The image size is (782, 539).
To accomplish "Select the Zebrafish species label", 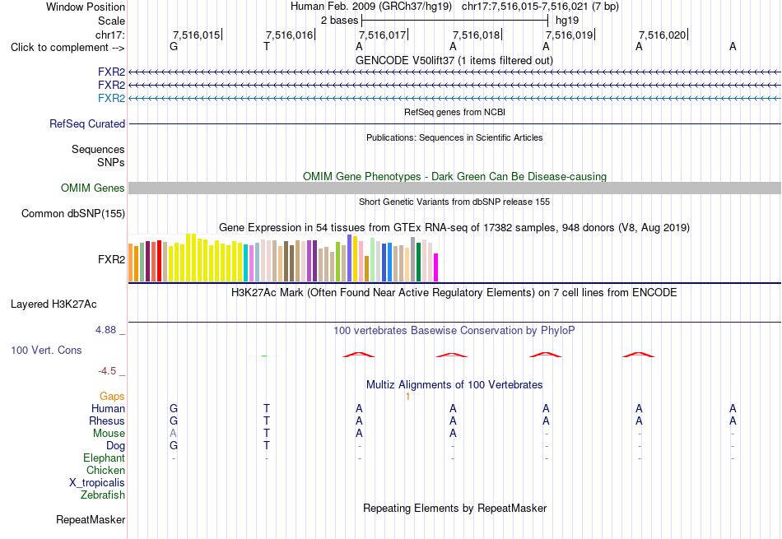I will [103, 495].
